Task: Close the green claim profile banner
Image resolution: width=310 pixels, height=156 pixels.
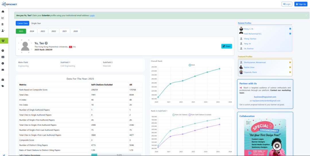Action: [x=306, y=15]
